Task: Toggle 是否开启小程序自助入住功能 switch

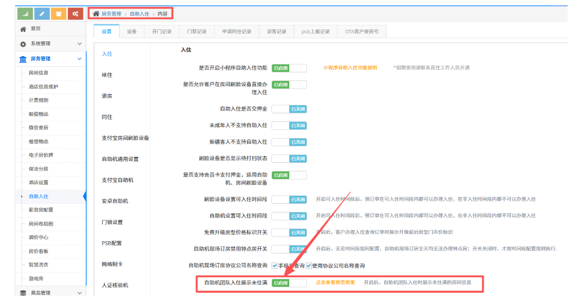Action: [289, 68]
